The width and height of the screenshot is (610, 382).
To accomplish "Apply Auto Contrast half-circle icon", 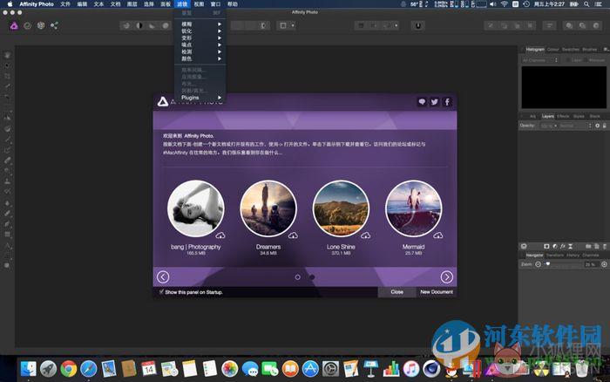I will tap(139, 25).
